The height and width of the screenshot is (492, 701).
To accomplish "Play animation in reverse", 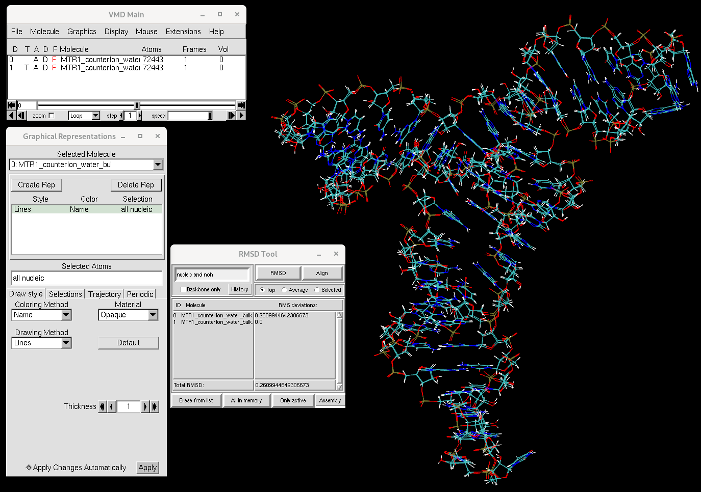I will point(11,116).
